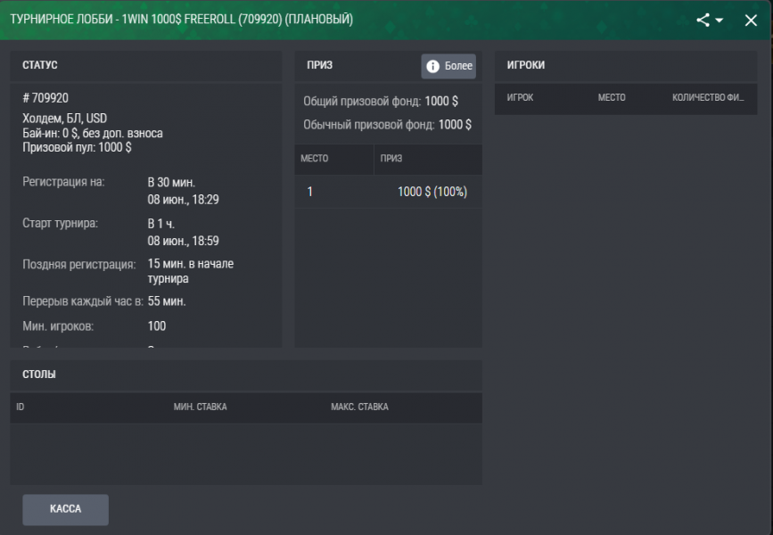Click the ID column header in СТОЛЫ table
This screenshot has height=535, width=773.
(20, 407)
